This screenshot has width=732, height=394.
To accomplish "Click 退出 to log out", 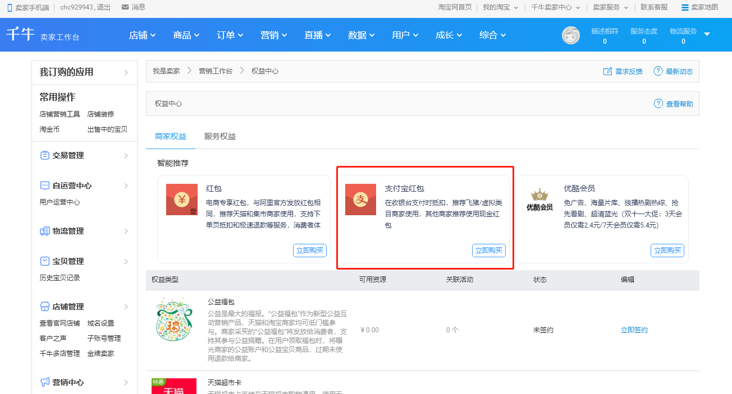I will (104, 7).
